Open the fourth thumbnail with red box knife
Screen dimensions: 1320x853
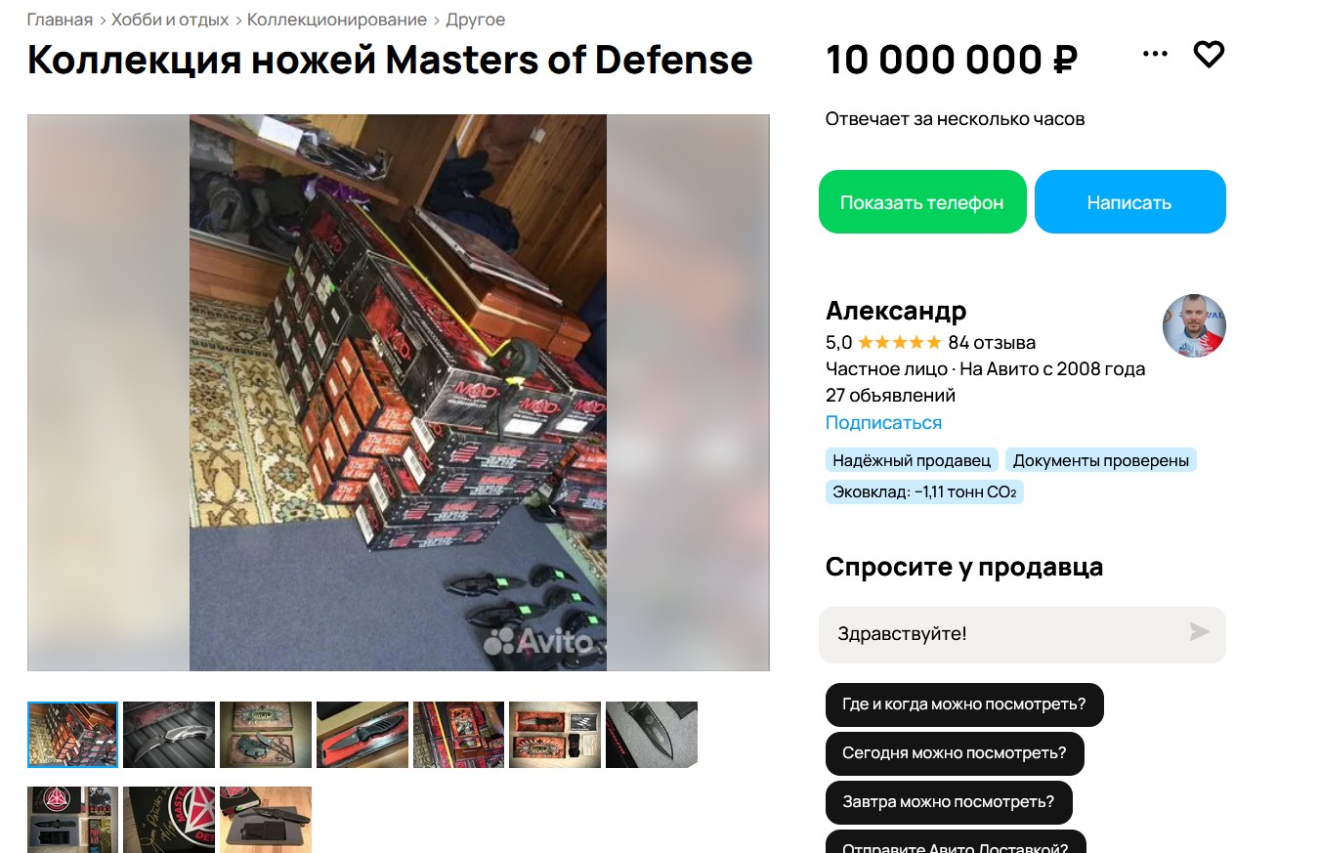click(x=362, y=735)
